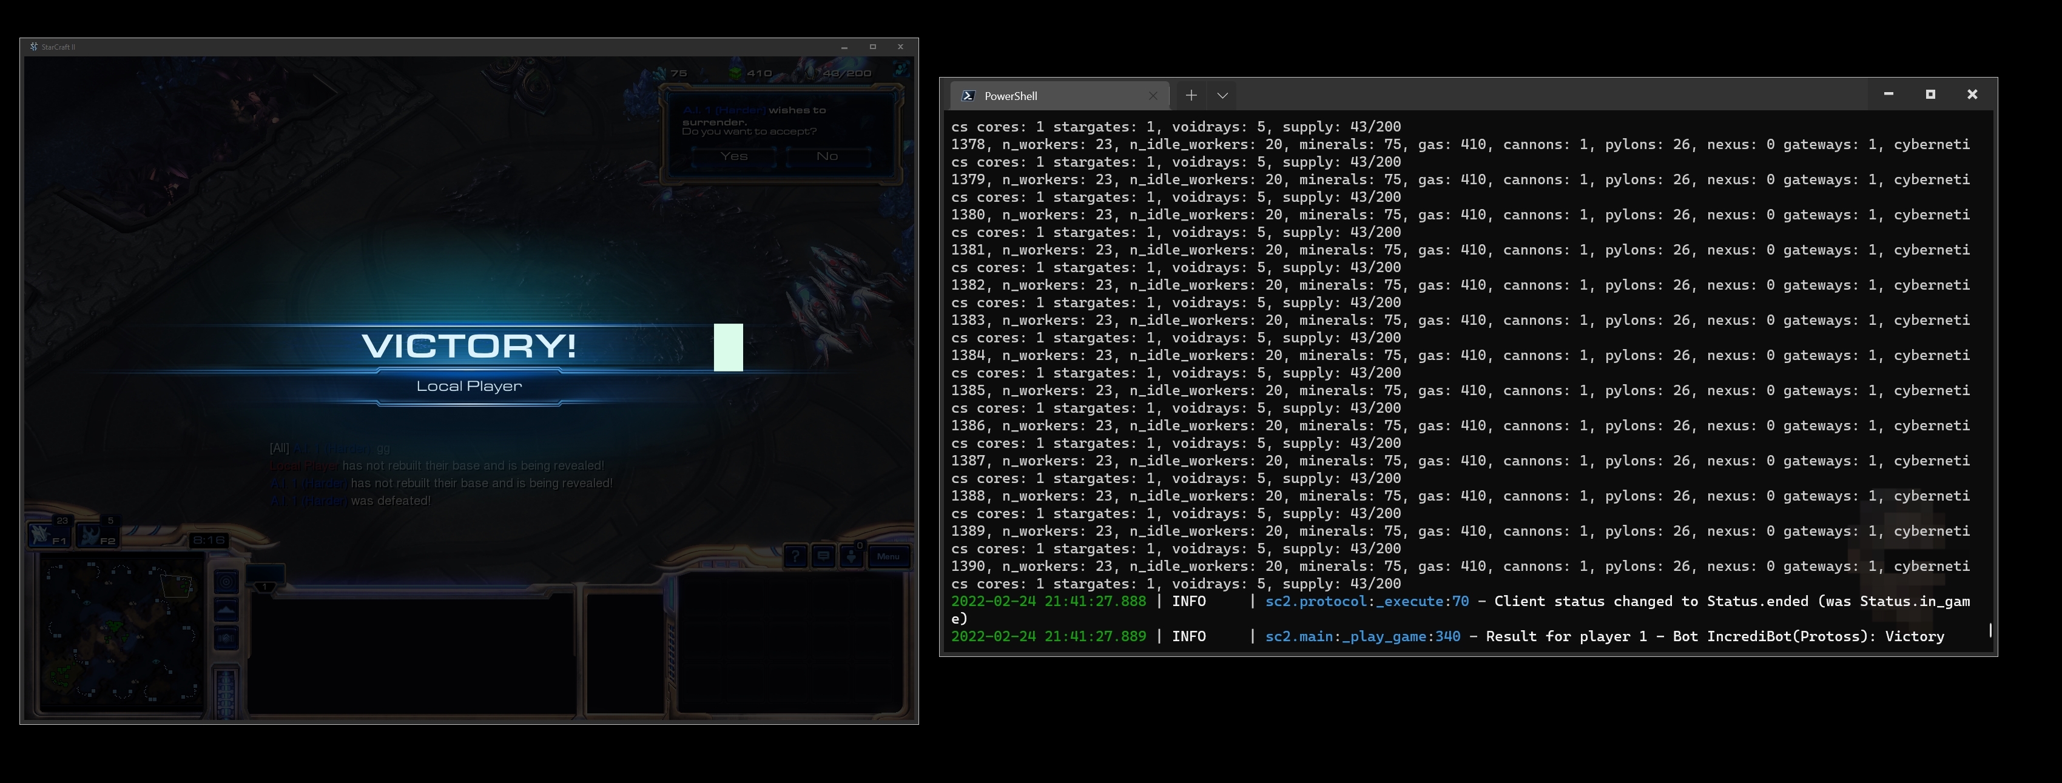Expand the PowerShell tab dropdown chevron
This screenshot has width=2062, height=783.
[1222, 95]
